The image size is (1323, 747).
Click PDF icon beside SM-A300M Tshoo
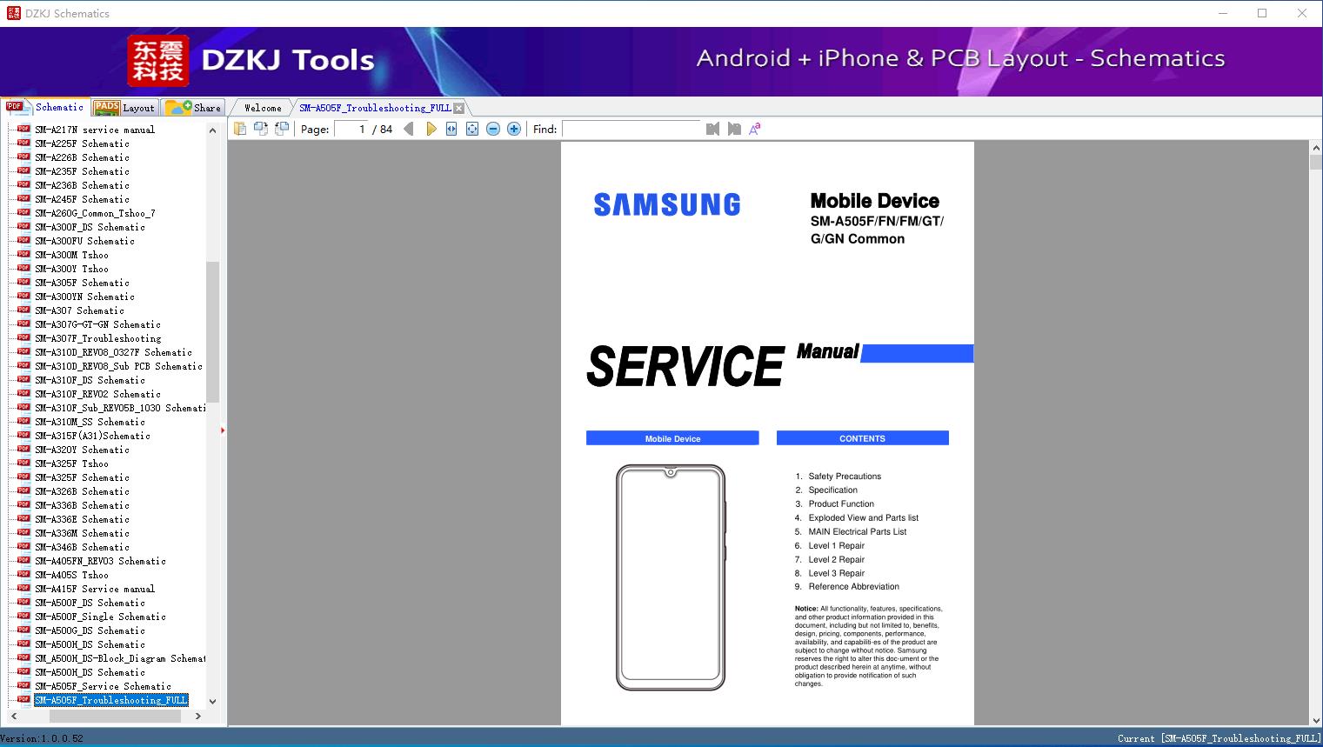[23, 254]
